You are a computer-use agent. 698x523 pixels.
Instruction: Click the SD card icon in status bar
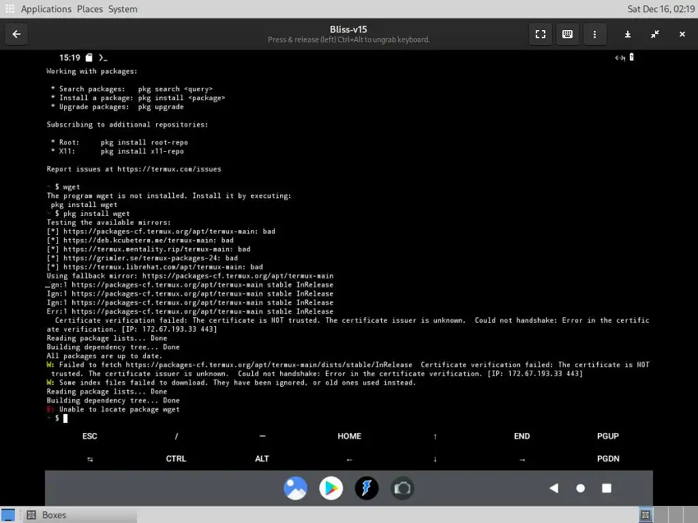coord(89,57)
